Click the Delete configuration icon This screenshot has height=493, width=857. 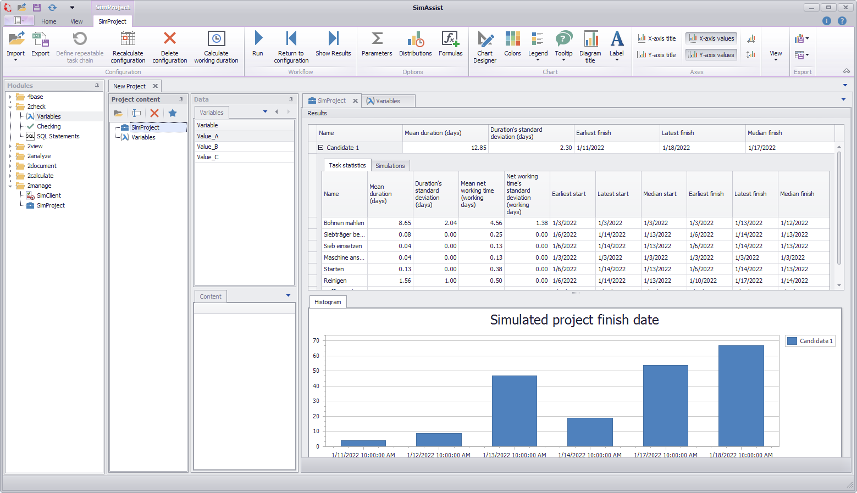coord(170,47)
